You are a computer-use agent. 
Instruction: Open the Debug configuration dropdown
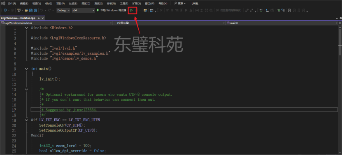63,10
